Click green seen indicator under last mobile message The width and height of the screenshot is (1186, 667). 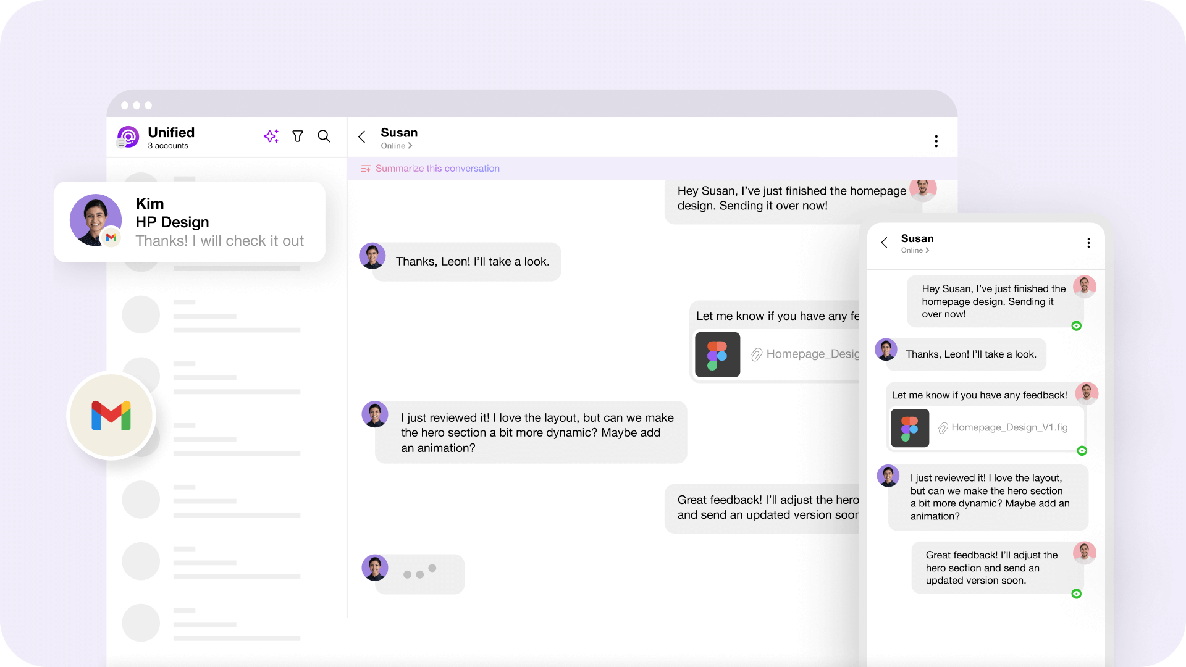1077,594
